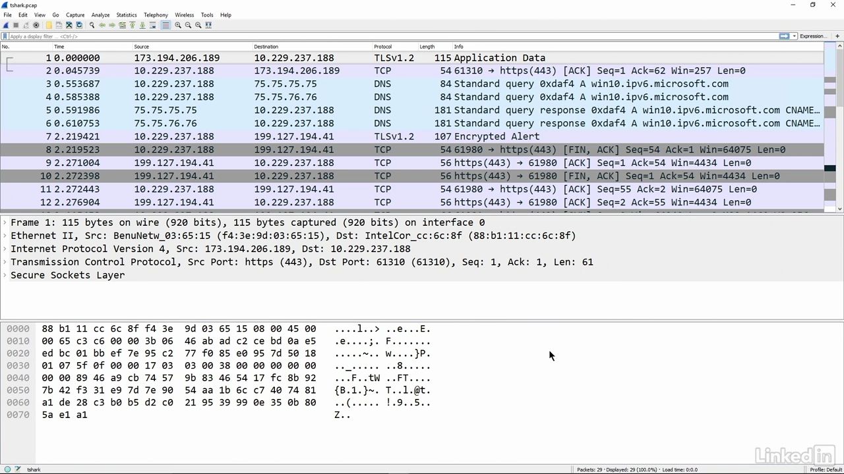The height and width of the screenshot is (474, 844).
Task: Jump to the first packet
Action: 132,25
